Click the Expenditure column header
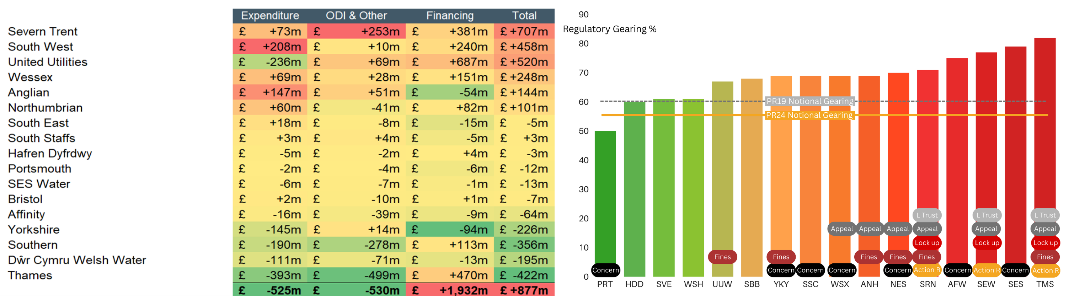Image resolution: width=1080 pixels, height=300 pixels. pyautogui.click(x=270, y=16)
